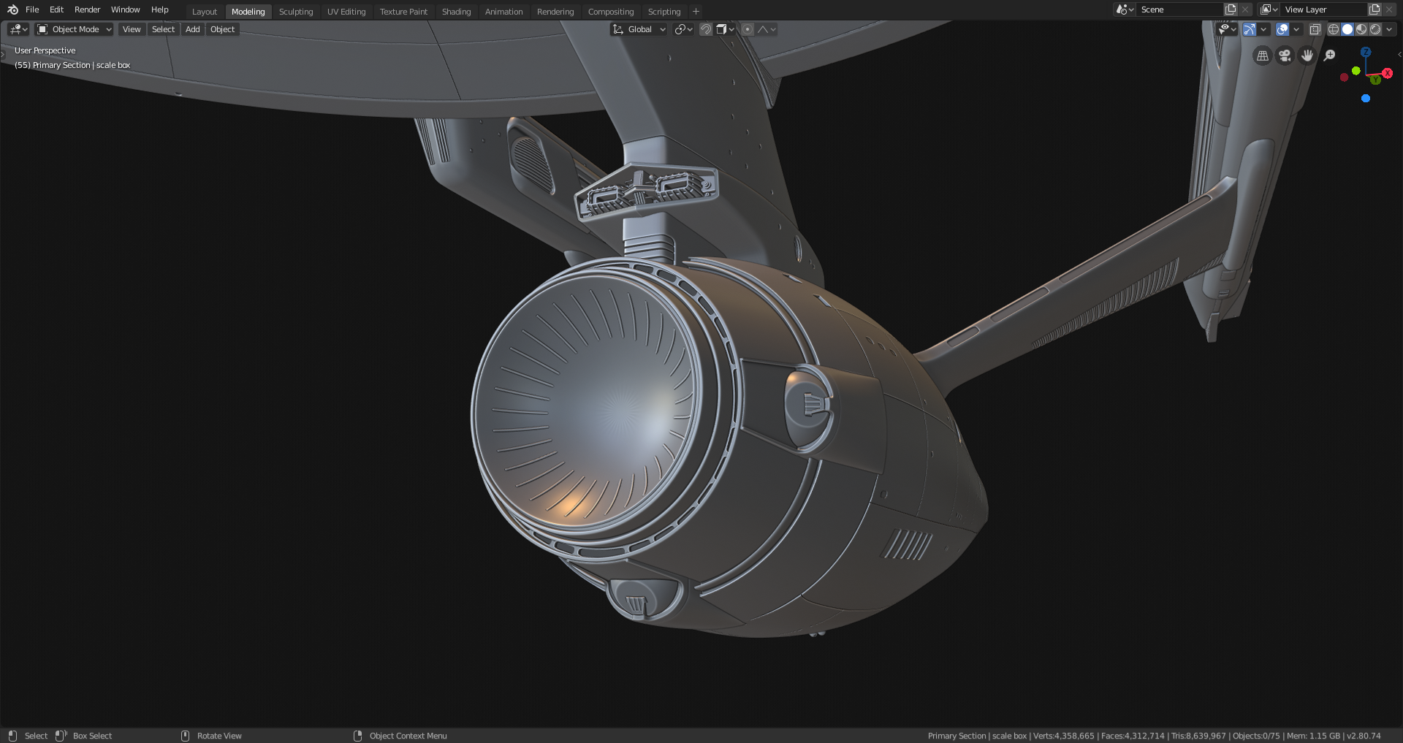Switch to Wireframe shading

1334,29
